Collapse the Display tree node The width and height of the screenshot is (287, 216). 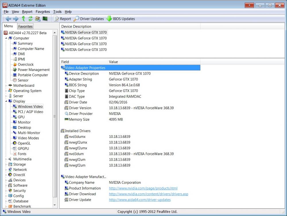point(6,101)
